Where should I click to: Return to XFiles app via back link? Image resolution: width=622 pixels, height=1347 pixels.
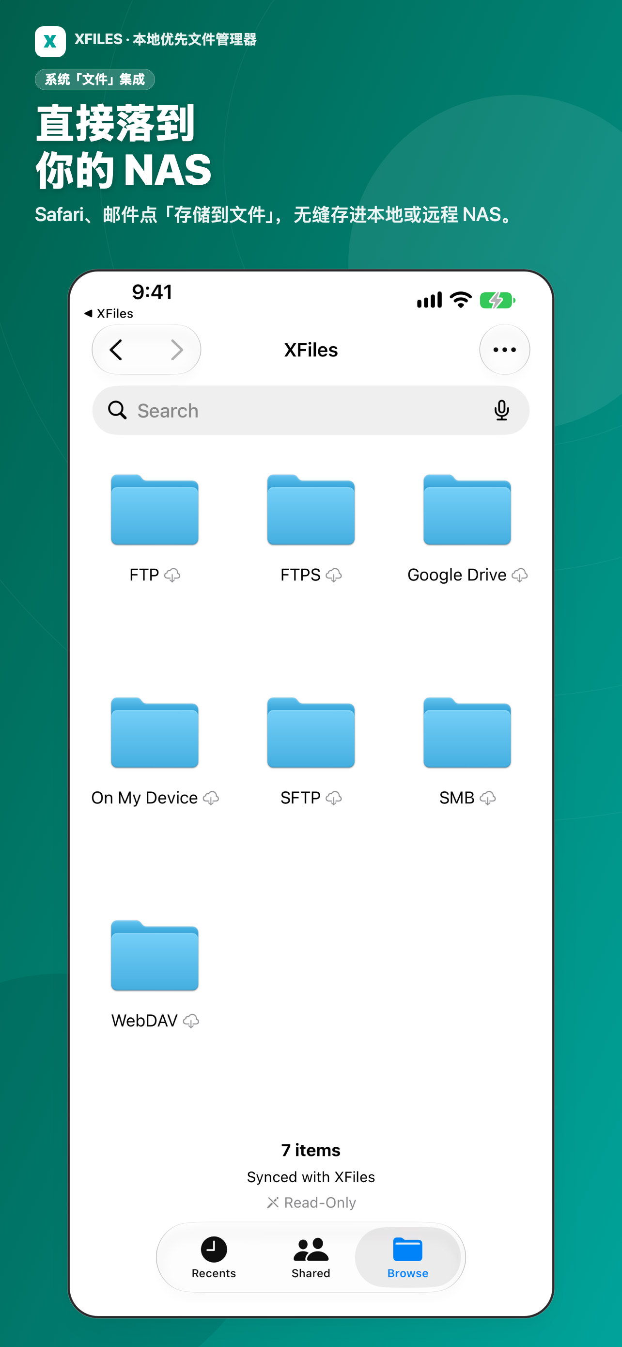point(109,313)
